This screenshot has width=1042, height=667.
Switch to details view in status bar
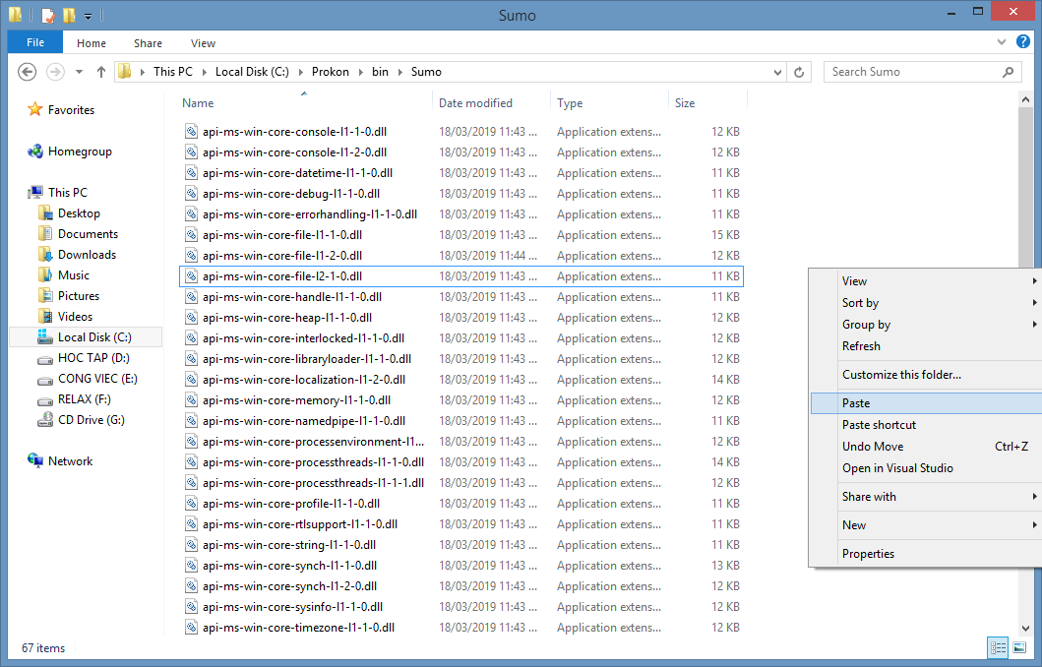(998, 647)
